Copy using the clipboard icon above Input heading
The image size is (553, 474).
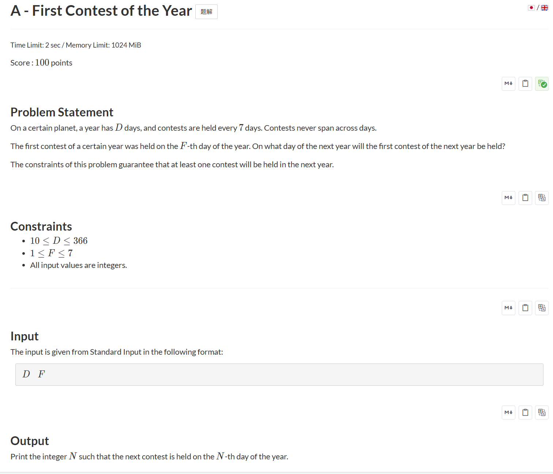(x=525, y=308)
